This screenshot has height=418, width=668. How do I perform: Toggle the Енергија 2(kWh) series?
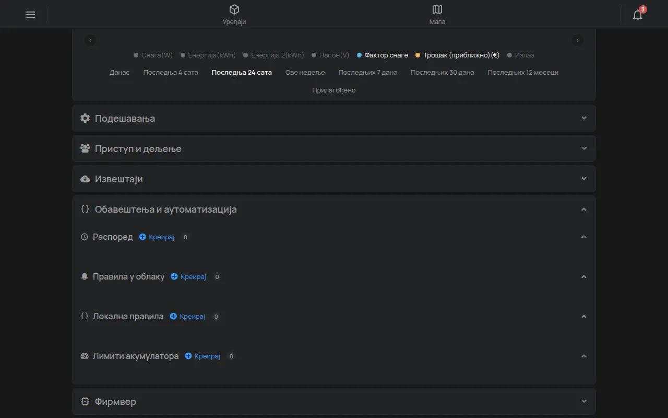[x=273, y=55]
